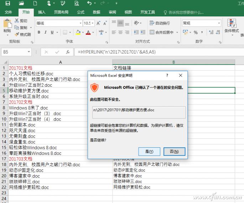Toggle Underline formatting
The image size is (244, 203).
coord(52,32)
